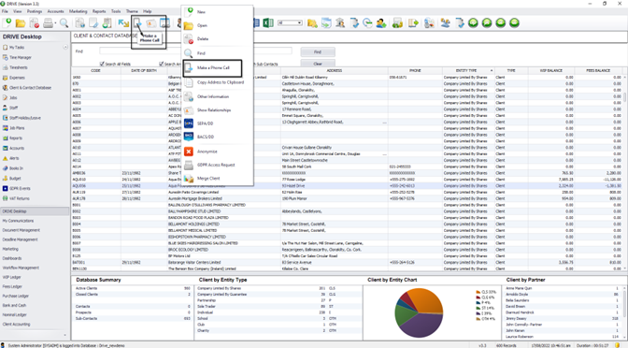
Task: Click the Print toolbar icon
Action: click(x=48, y=23)
